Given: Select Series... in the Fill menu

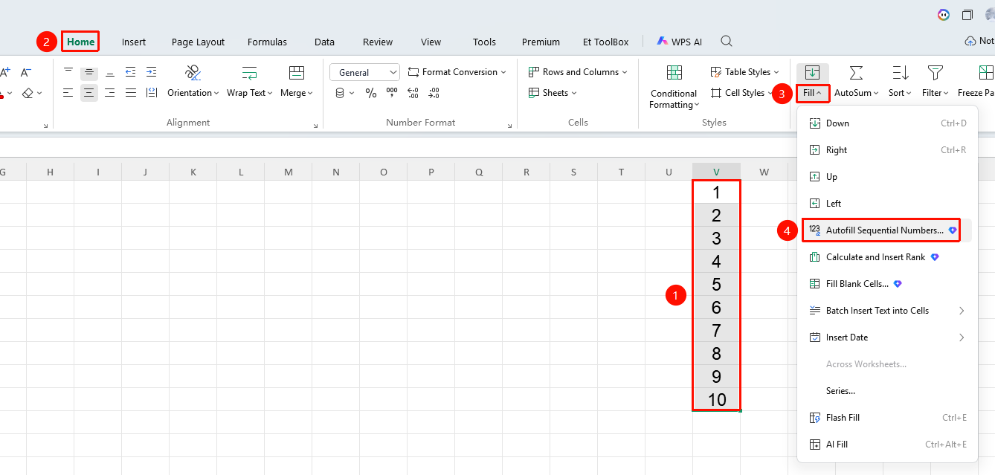Looking at the screenshot, I should point(887,391).
